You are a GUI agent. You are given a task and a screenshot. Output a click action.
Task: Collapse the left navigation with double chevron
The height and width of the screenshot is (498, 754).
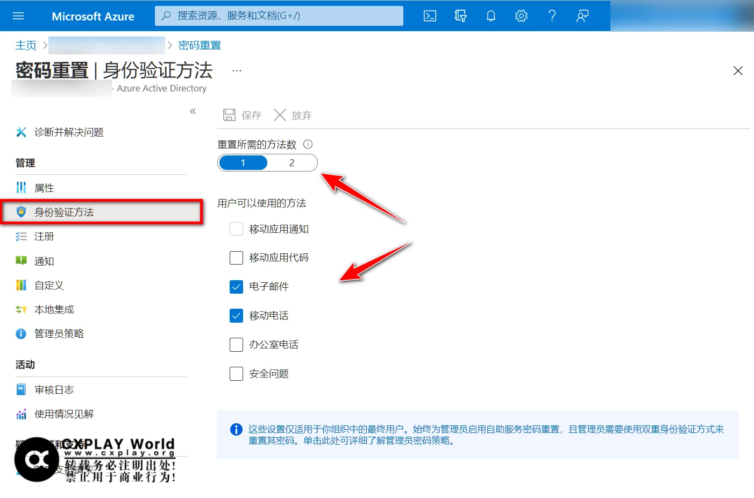click(193, 111)
